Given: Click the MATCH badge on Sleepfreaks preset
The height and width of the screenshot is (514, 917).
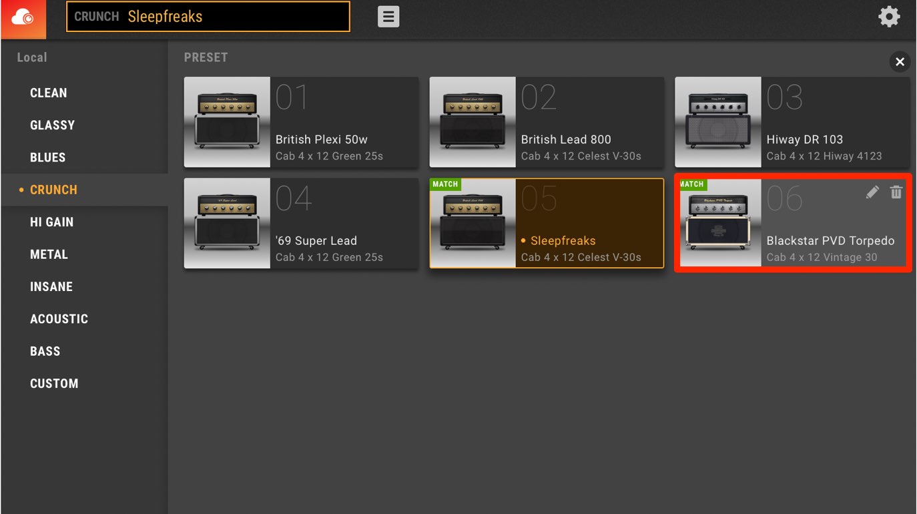Looking at the screenshot, I should point(445,184).
